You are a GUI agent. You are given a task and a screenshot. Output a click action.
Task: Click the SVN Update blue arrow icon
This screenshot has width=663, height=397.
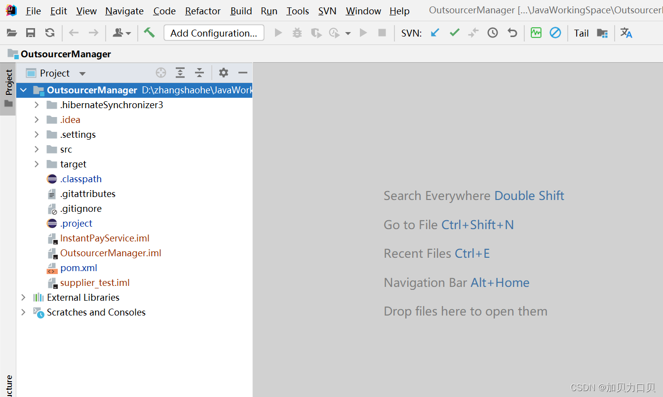[x=435, y=33]
